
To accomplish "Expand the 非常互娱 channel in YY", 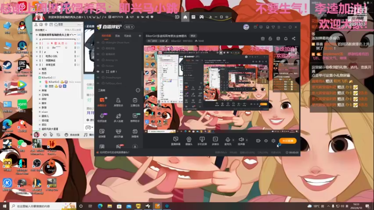I will click(37, 65).
